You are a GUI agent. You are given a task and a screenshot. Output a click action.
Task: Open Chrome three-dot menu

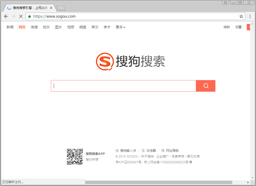pos(250,16)
